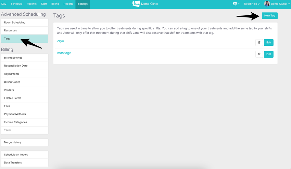The height and width of the screenshot is (169, 291).
Task: Open the Patients tab
Action: (x=31, y=4)
